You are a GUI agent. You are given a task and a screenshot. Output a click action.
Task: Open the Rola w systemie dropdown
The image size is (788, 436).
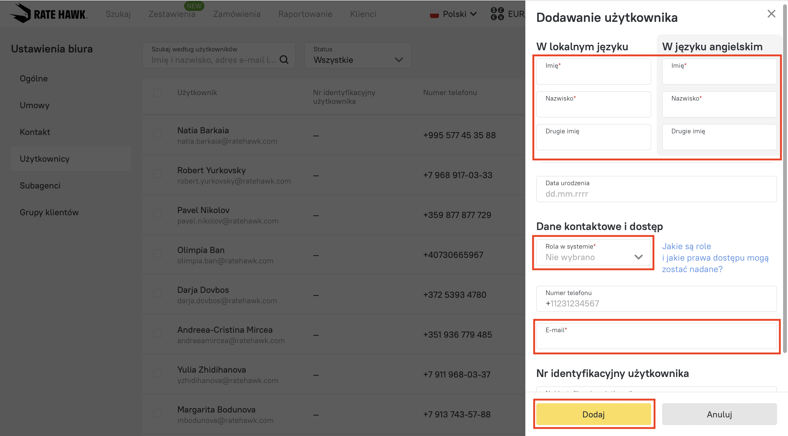tap(593, 252)
